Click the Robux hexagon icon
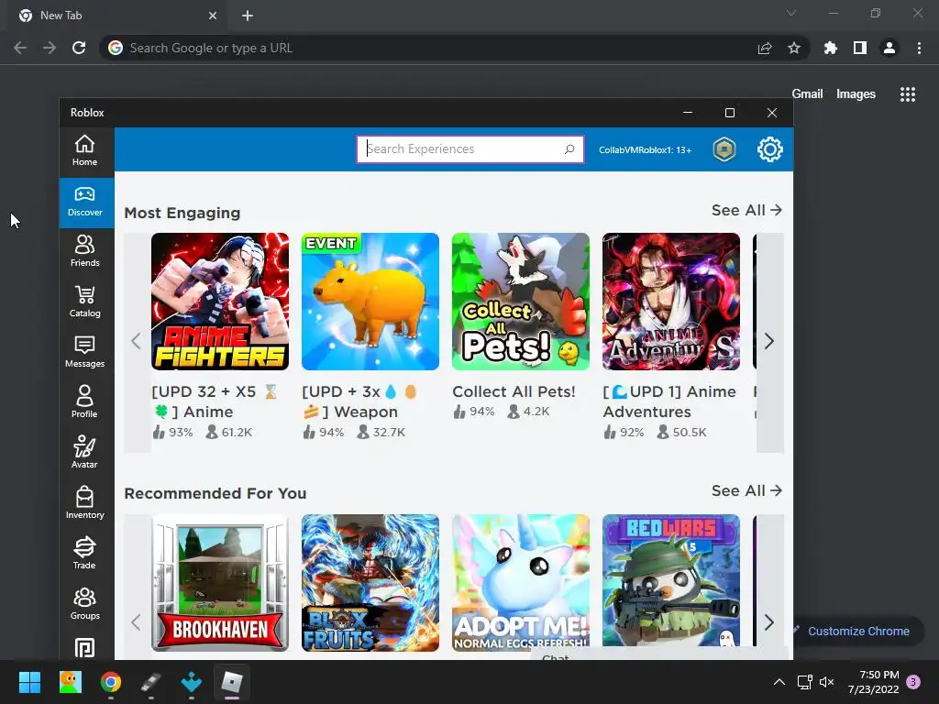939x704 pixels. (724, 149)
